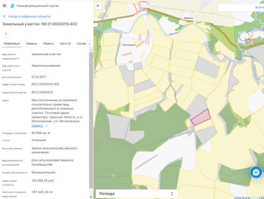264x199 pixels.
Task: Click the back arrow icon
Action: point(4,16)
